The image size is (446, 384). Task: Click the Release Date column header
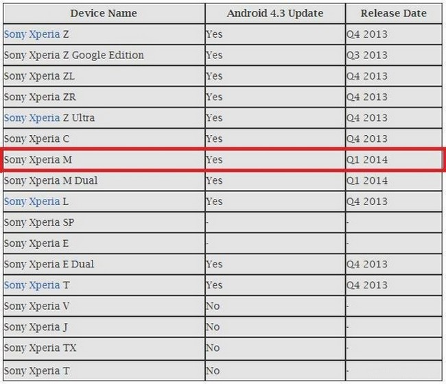tap(393, 13)
